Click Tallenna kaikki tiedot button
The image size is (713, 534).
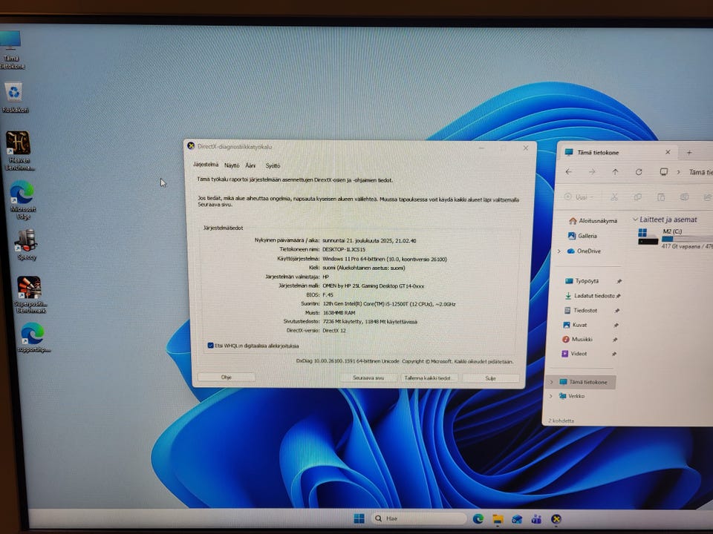point(428,378)
